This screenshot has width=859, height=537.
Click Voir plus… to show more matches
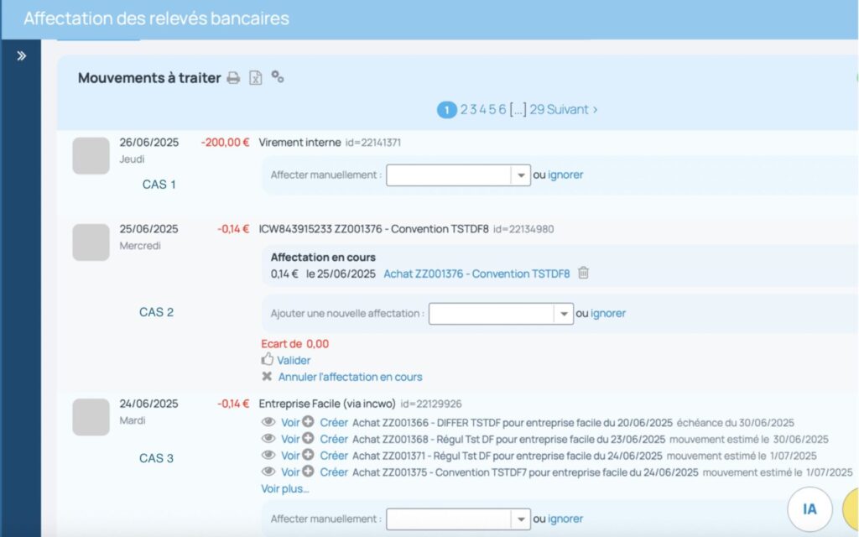(285, 488)
